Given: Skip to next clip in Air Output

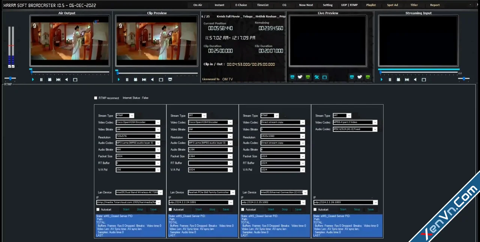Looking at the screenshot, I should [x=58, y=80].
